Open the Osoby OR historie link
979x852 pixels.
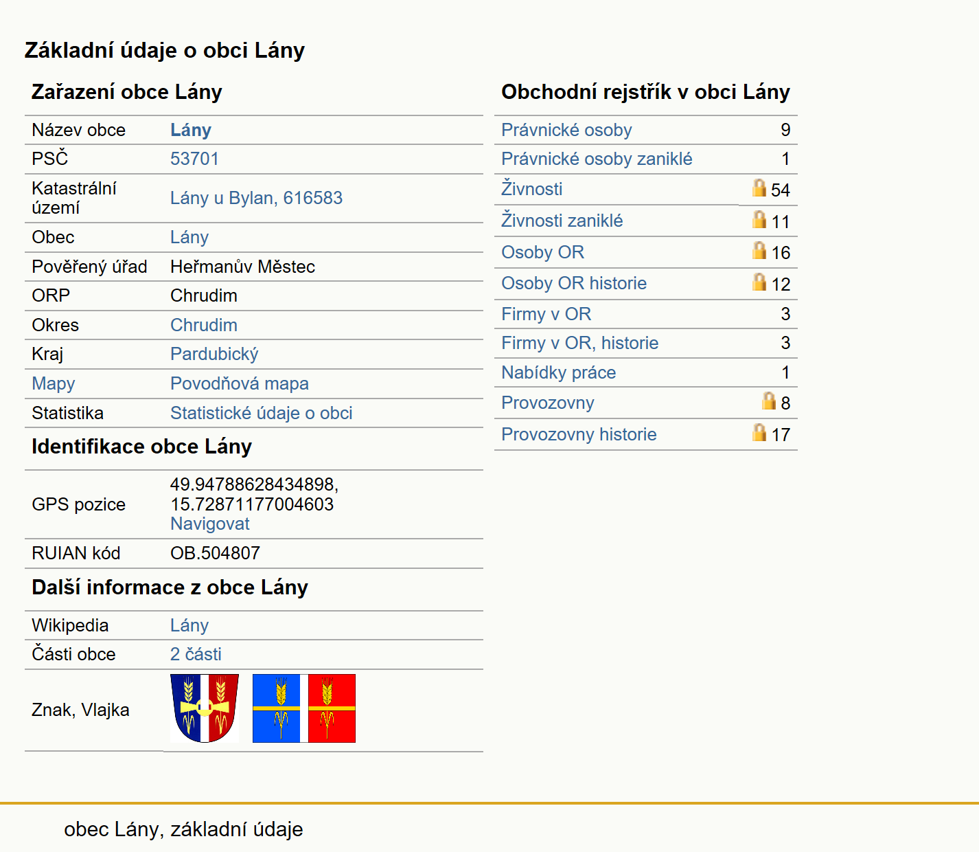pos(574,283)
